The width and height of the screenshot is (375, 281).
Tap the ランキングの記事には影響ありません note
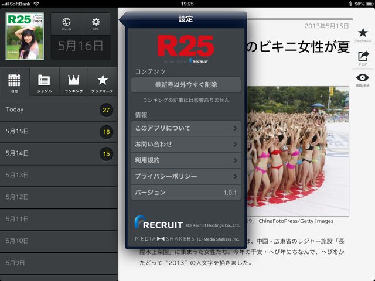point(186,100)
